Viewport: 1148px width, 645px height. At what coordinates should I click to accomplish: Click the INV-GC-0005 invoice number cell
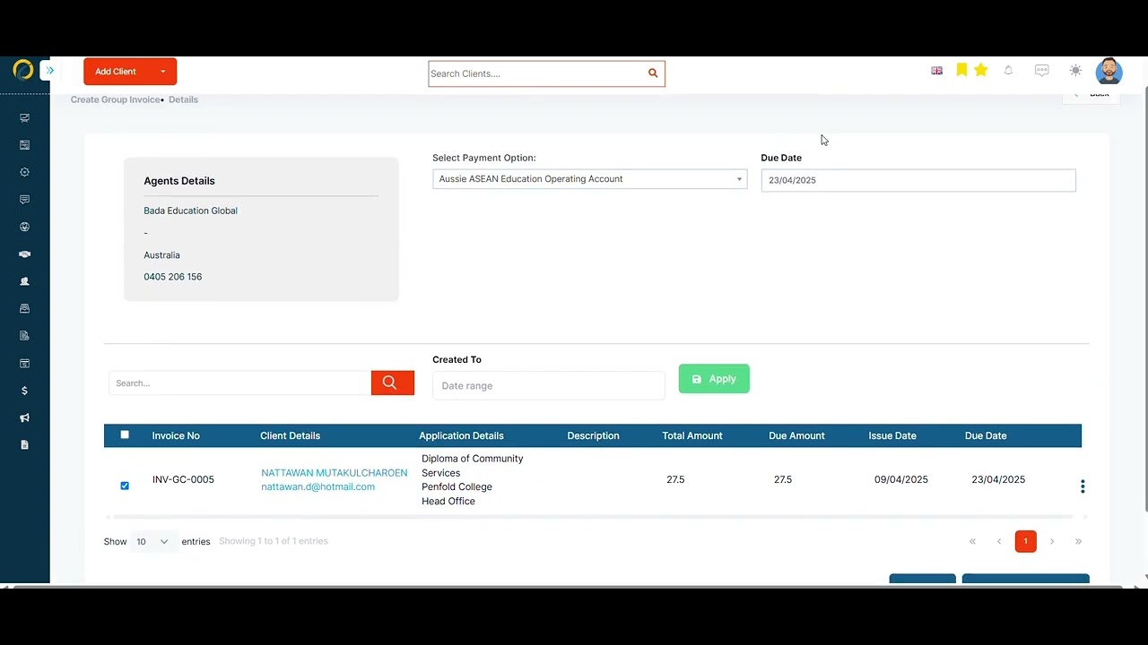click(x=183, y=479)
